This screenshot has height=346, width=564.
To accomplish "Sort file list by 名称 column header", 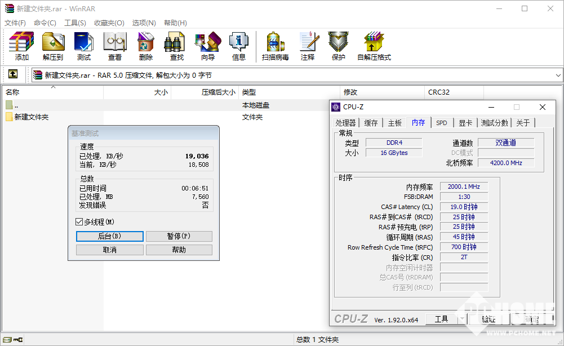I will click(12, 92).
